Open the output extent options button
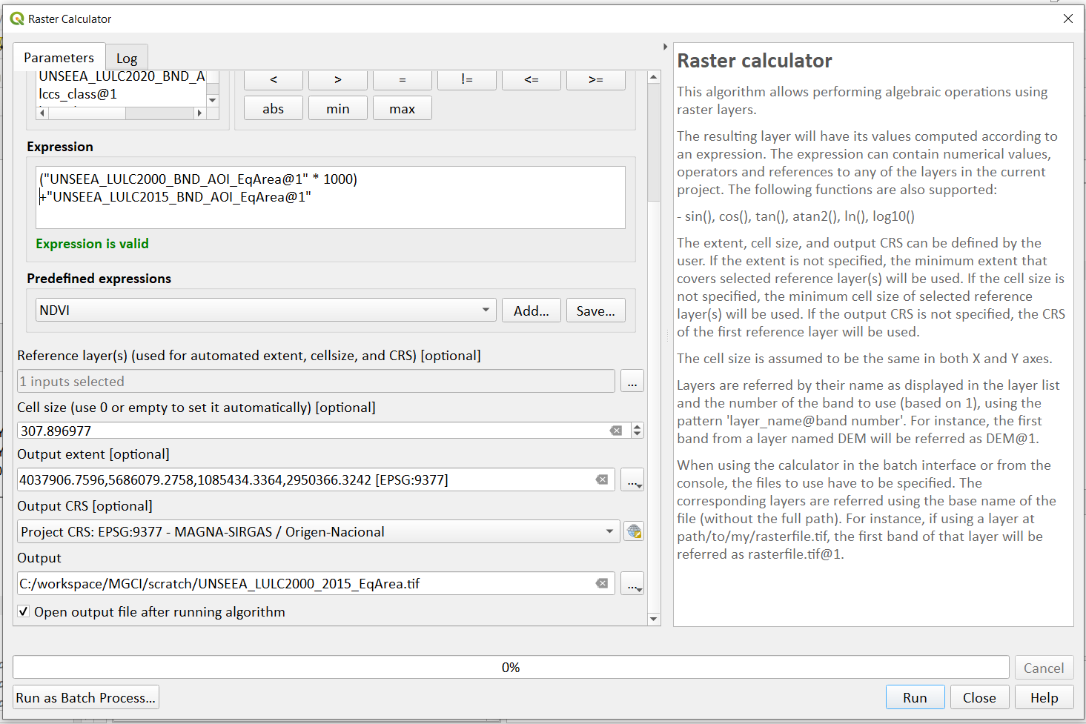 tap(632, 480)
